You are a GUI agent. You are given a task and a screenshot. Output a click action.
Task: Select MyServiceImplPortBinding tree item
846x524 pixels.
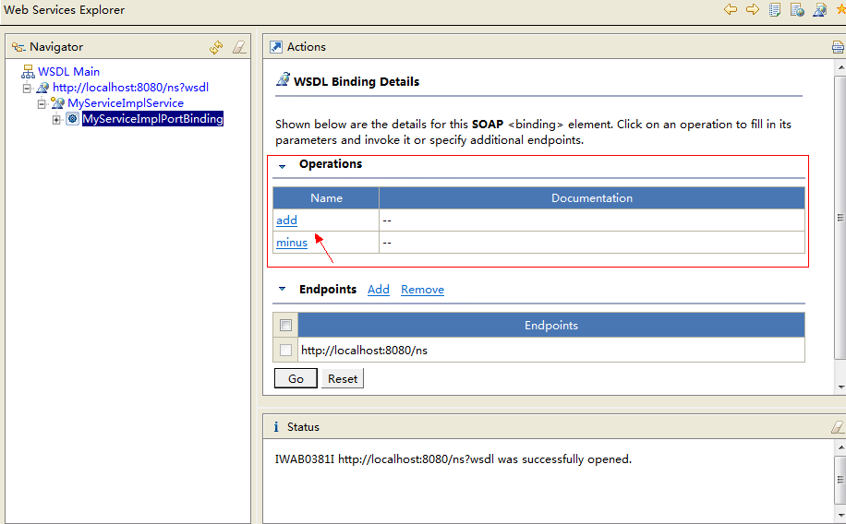[152, 119]
